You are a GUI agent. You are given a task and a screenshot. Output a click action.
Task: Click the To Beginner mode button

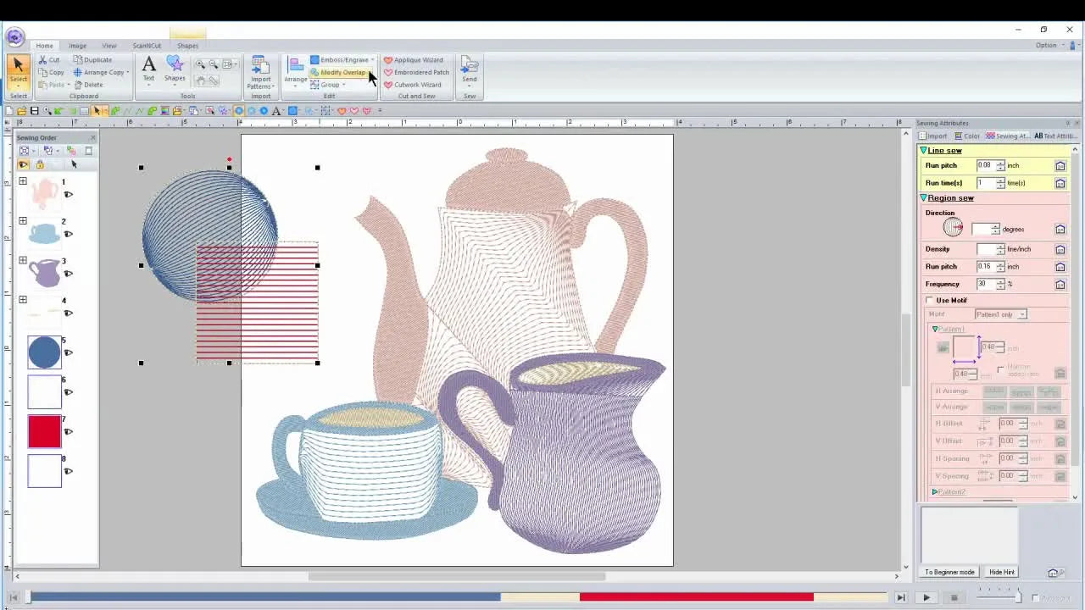(x=949, y=572)
